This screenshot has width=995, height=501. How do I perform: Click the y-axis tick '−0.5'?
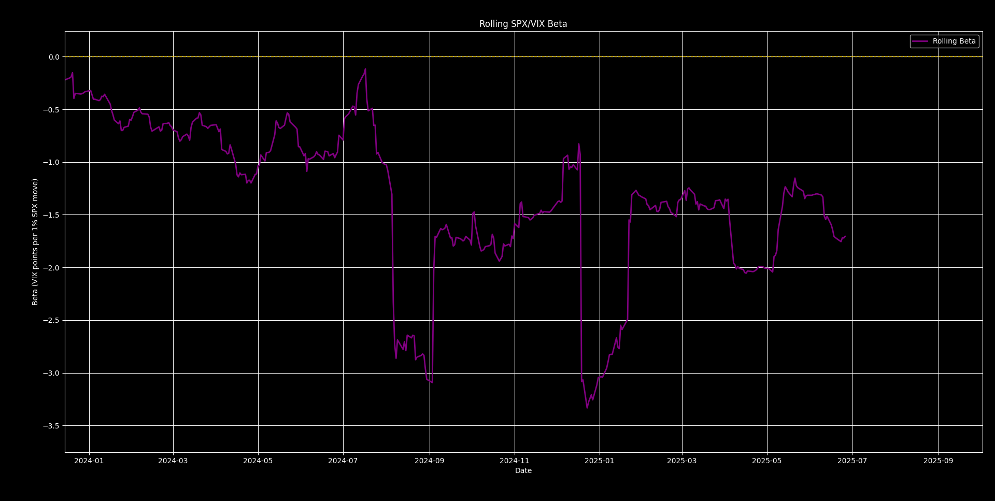coord(51,110)
